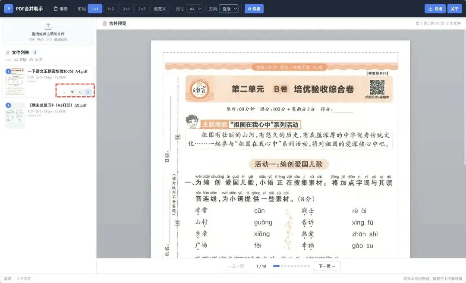466x283 pixels.
Task: Click the number 2 badge on second file
Action: 8,105
